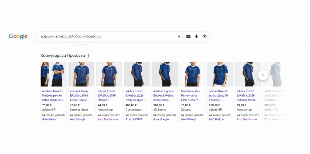Click the 74,99 € price
The image size is (310, 154).
(x=103, y=105)
